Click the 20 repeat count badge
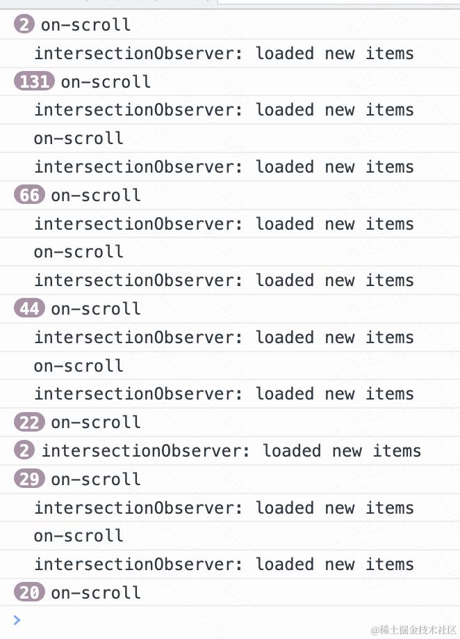This screenshot has height=639, width=460. [x=29, y=592]
